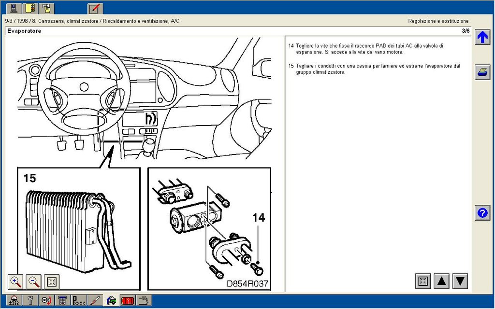Zoom out of the evaporator diagram

pyautogui.click(x=33, y=281)
